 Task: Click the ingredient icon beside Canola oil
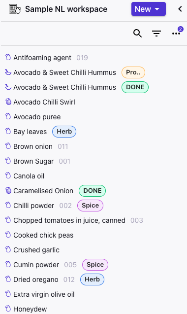tap(8, 176)
